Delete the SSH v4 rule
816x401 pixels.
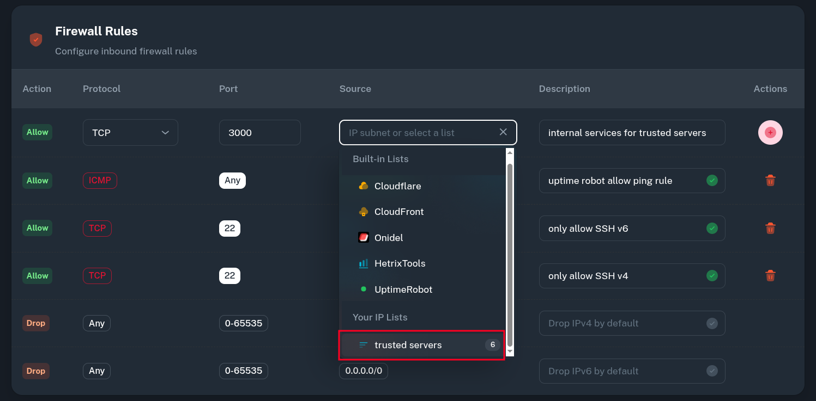[770, 276]
